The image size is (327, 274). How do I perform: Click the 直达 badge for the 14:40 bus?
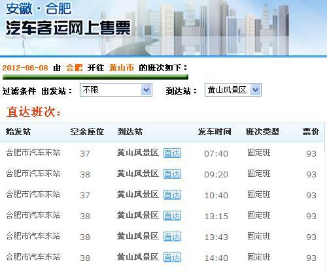[172, 258]
